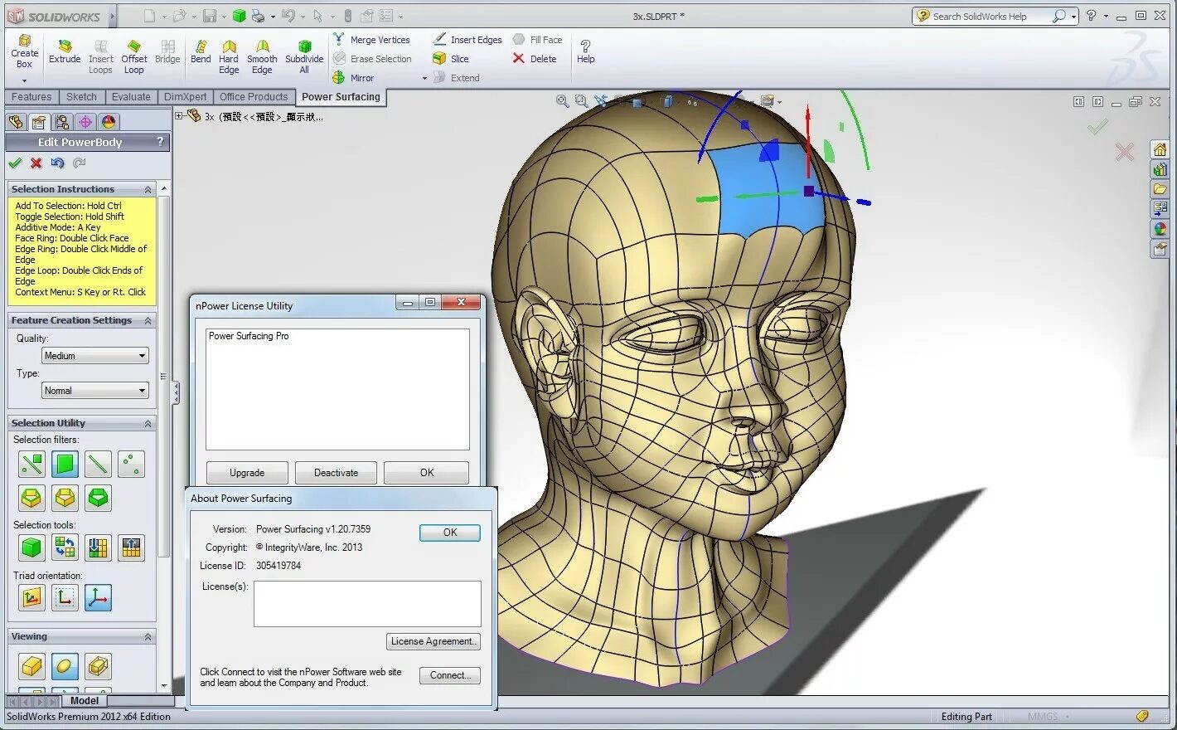This screenshot has width=1177, height=730.
Task: Select the Insert Loops tool
Action: click(x=100, y=47)
